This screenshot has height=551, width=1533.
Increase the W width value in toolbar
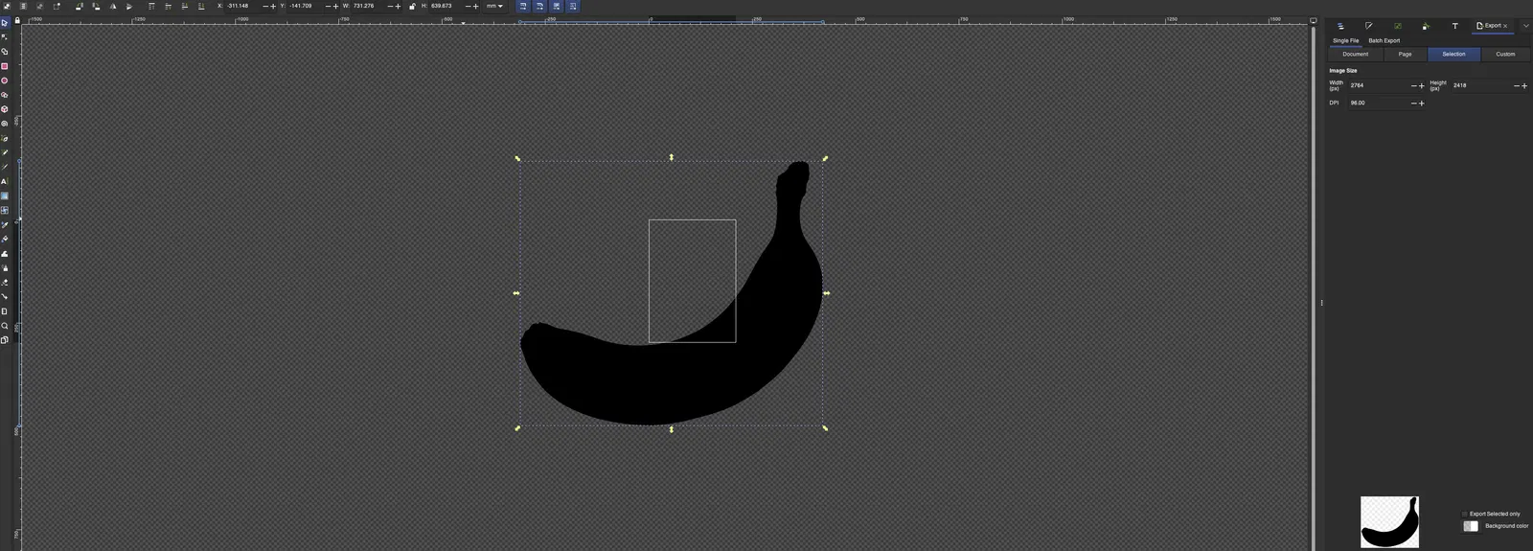tap(398, 6)
